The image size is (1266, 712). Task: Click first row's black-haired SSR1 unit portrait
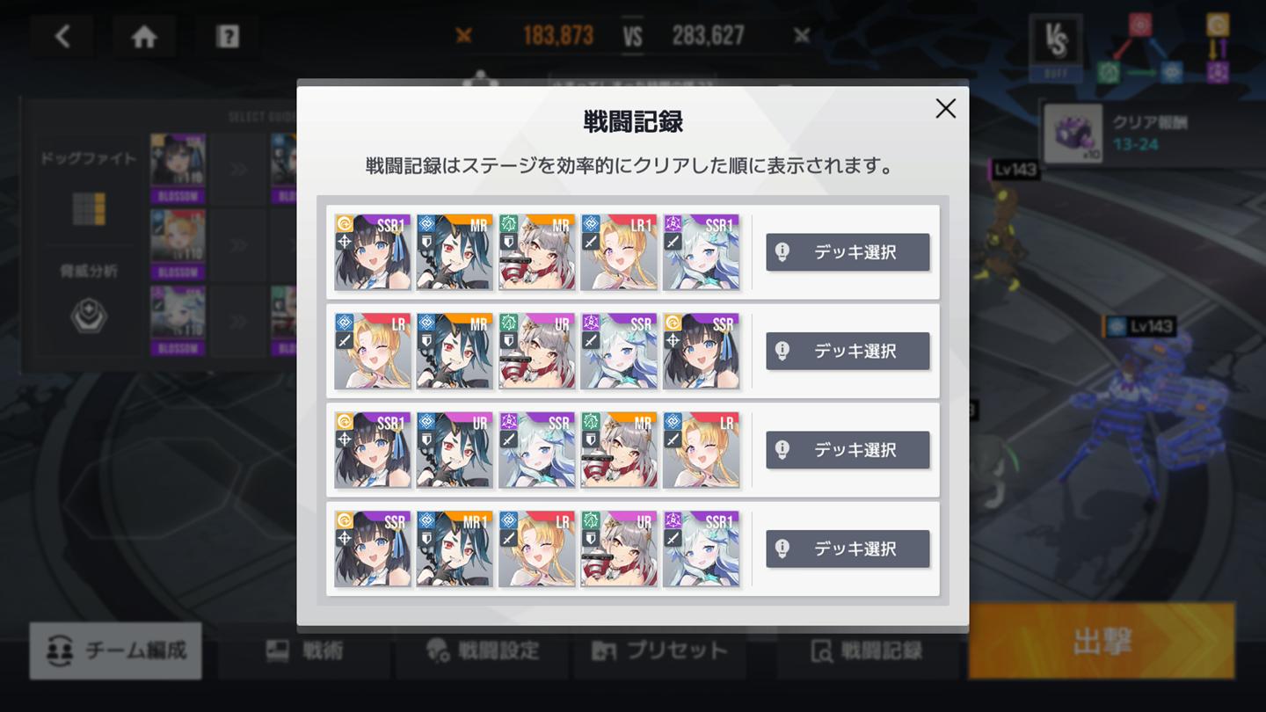372,252
